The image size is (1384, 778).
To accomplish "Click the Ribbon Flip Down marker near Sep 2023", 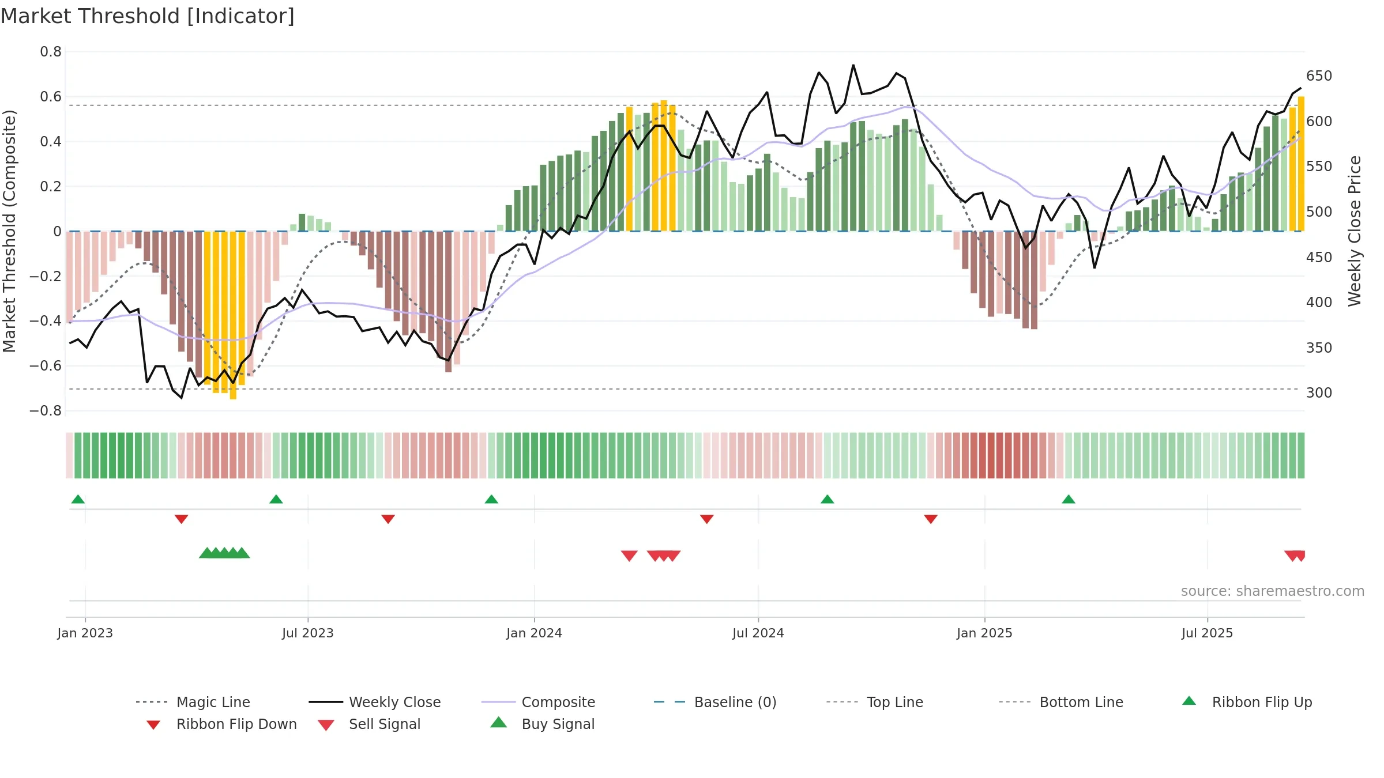I will pyautogui.click(x=388, y=519).
